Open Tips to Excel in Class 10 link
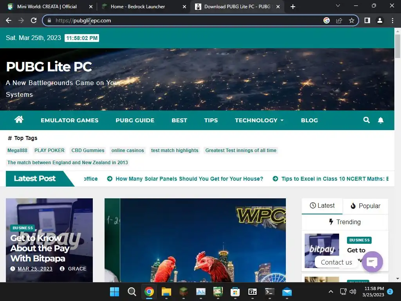 click(x=335, y=179)
